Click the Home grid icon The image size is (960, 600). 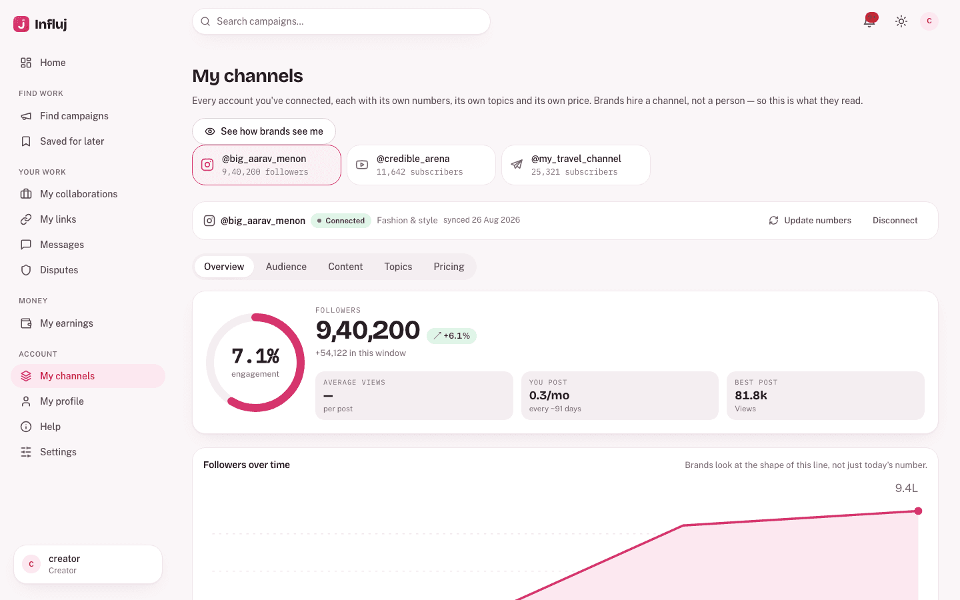click(x=26, y=63)
